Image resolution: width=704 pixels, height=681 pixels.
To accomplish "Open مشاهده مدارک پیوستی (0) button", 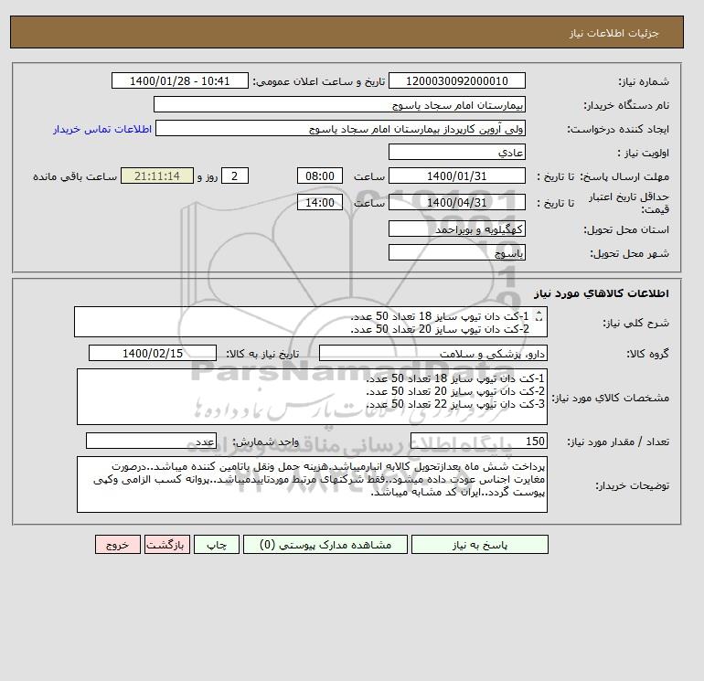I will tap(325, 545).
